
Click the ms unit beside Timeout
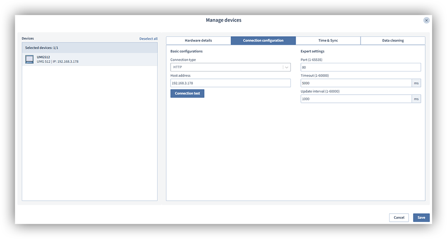pos(416,83)
